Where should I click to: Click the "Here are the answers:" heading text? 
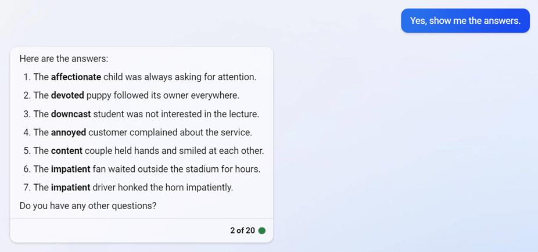tap(64, 59)
